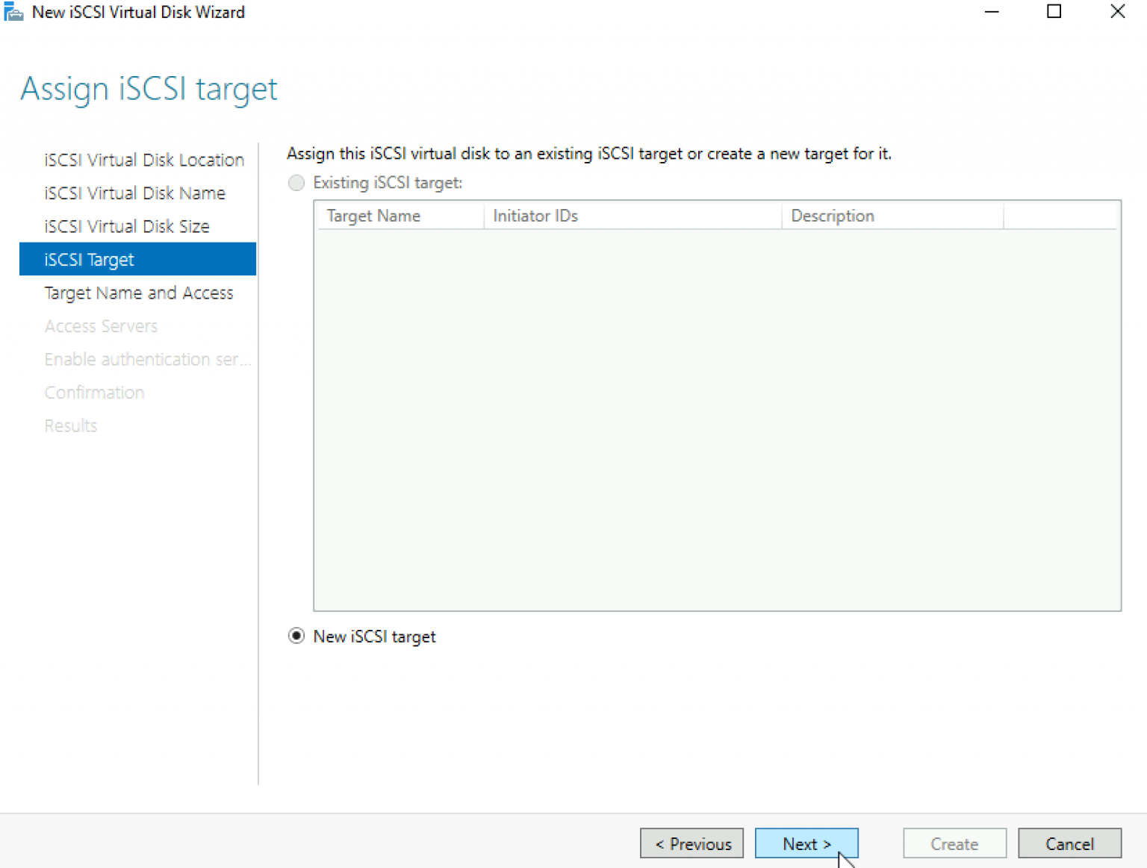The image size is (1147, 868).
Task: Select the Target Name and Access step
Action: tap(139, 293)
